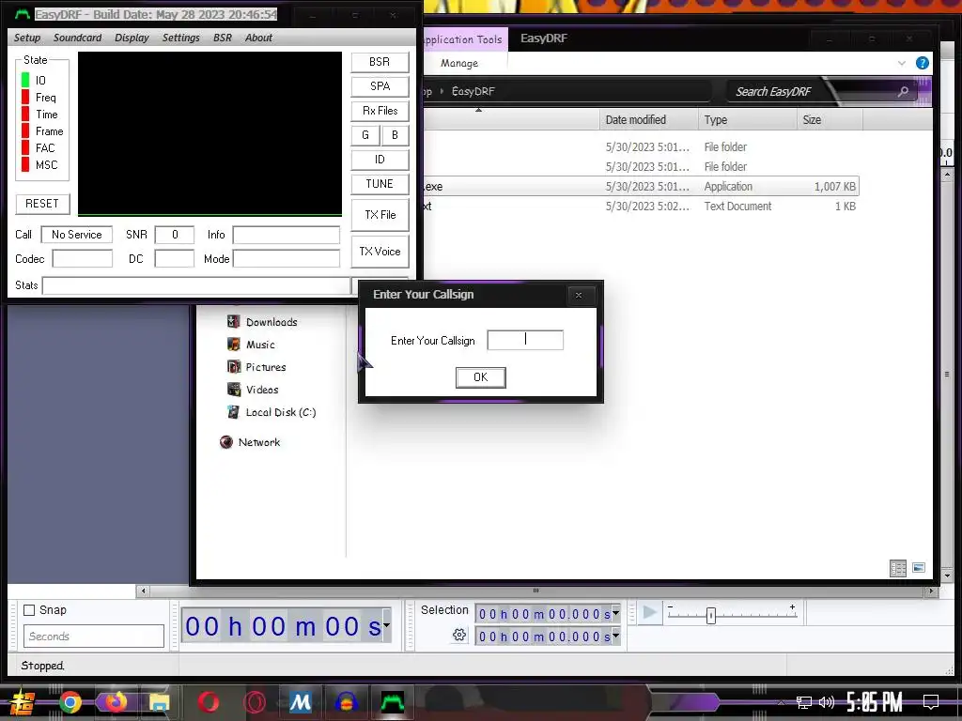Open the Setup menu in EasyDRF
This screenshot has width=962, height=721.
click(x=27, y=38)
